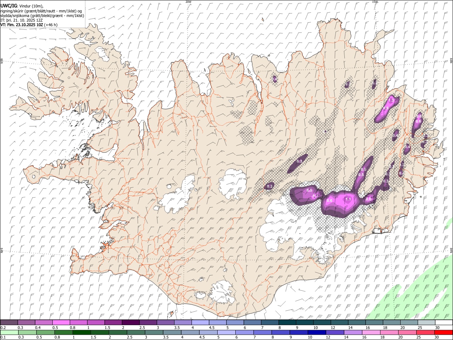Select the dusky purple 0.2 swatch starting the upper legend

click(9, 322)
